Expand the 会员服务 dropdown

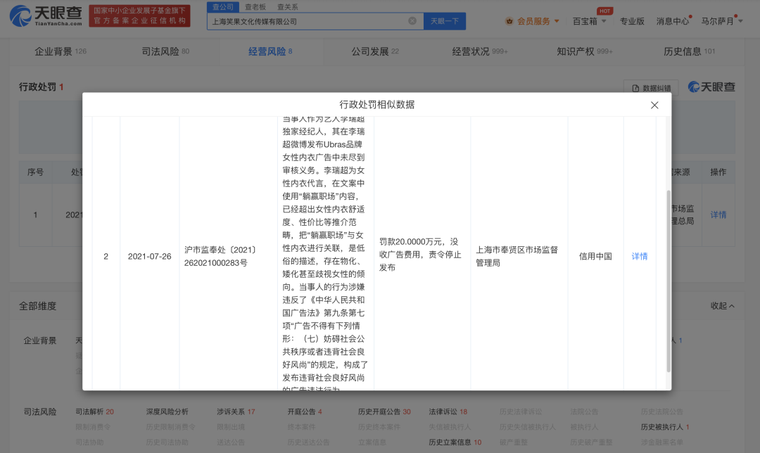[557, 21]
